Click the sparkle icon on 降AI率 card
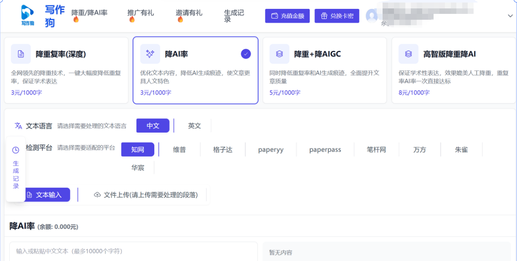 point(150,54)
